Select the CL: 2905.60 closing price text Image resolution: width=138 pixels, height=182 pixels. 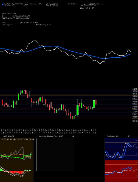pyautogui.click(x=52, y=5)
